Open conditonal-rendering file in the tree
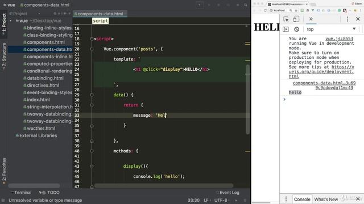 pos(48,71)
